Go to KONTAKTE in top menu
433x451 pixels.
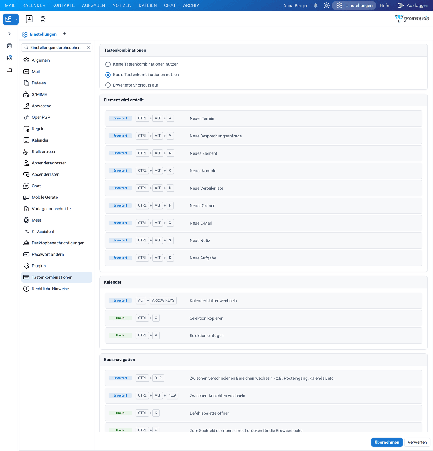tap(63, 5)
